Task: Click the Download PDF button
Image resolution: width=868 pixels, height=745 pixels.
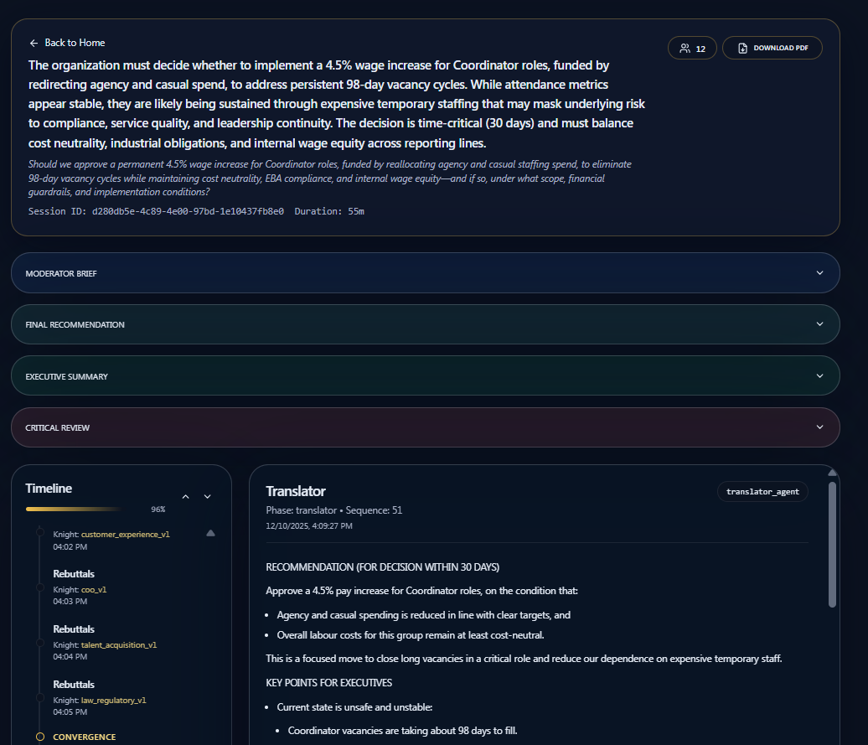Action: (x=772, y=48)
